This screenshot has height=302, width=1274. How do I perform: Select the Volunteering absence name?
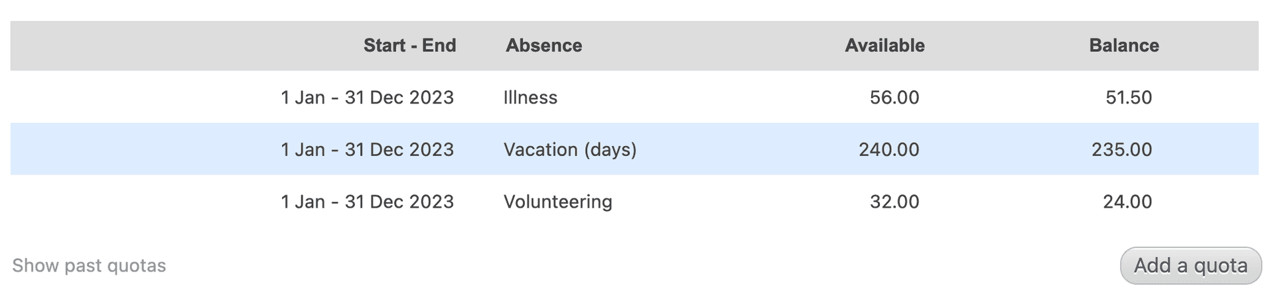pos(557,202)
